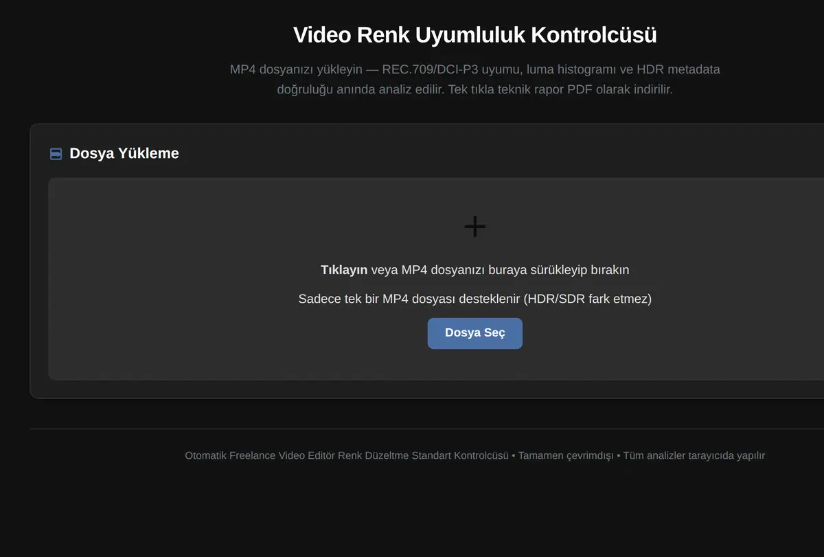Click the Dosya Seç button
Screen dimensions: 824x557
pyautogui.click(x=474, y=333)
